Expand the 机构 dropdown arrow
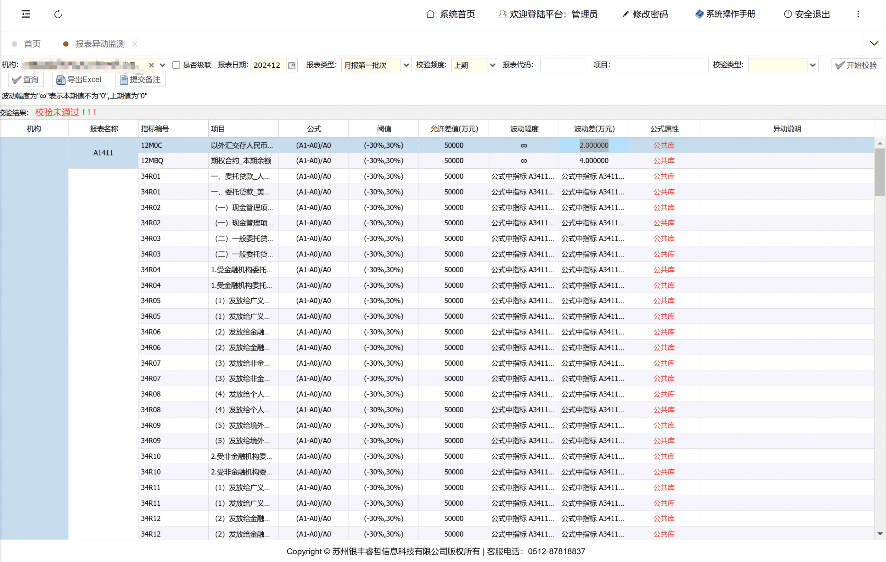 pos(162,65)
